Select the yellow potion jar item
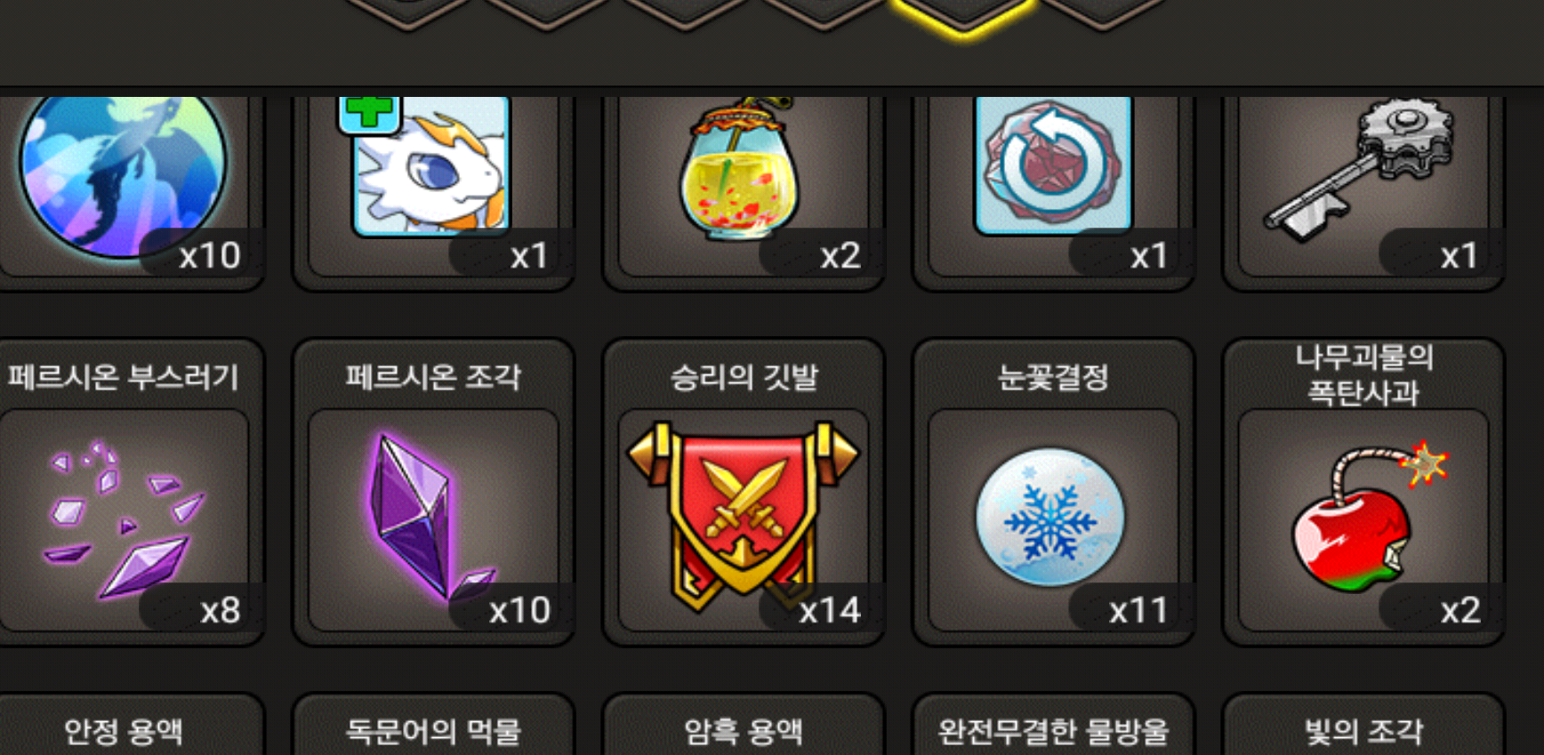 point(740,169)
